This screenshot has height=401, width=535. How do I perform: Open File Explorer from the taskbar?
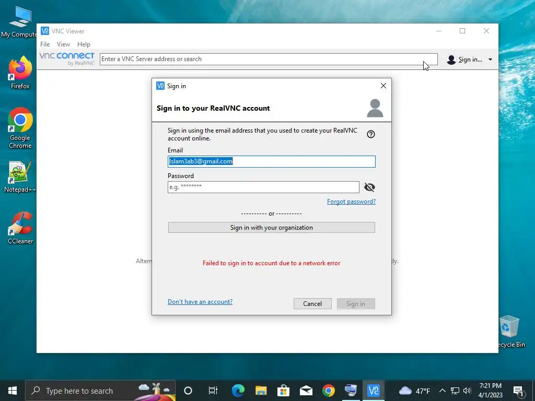pos(261,391)
